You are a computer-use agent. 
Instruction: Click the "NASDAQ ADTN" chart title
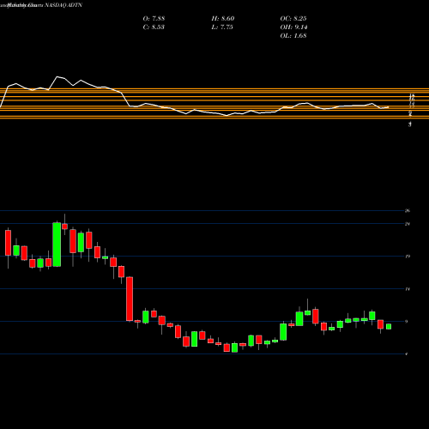[x=63, y=5]
